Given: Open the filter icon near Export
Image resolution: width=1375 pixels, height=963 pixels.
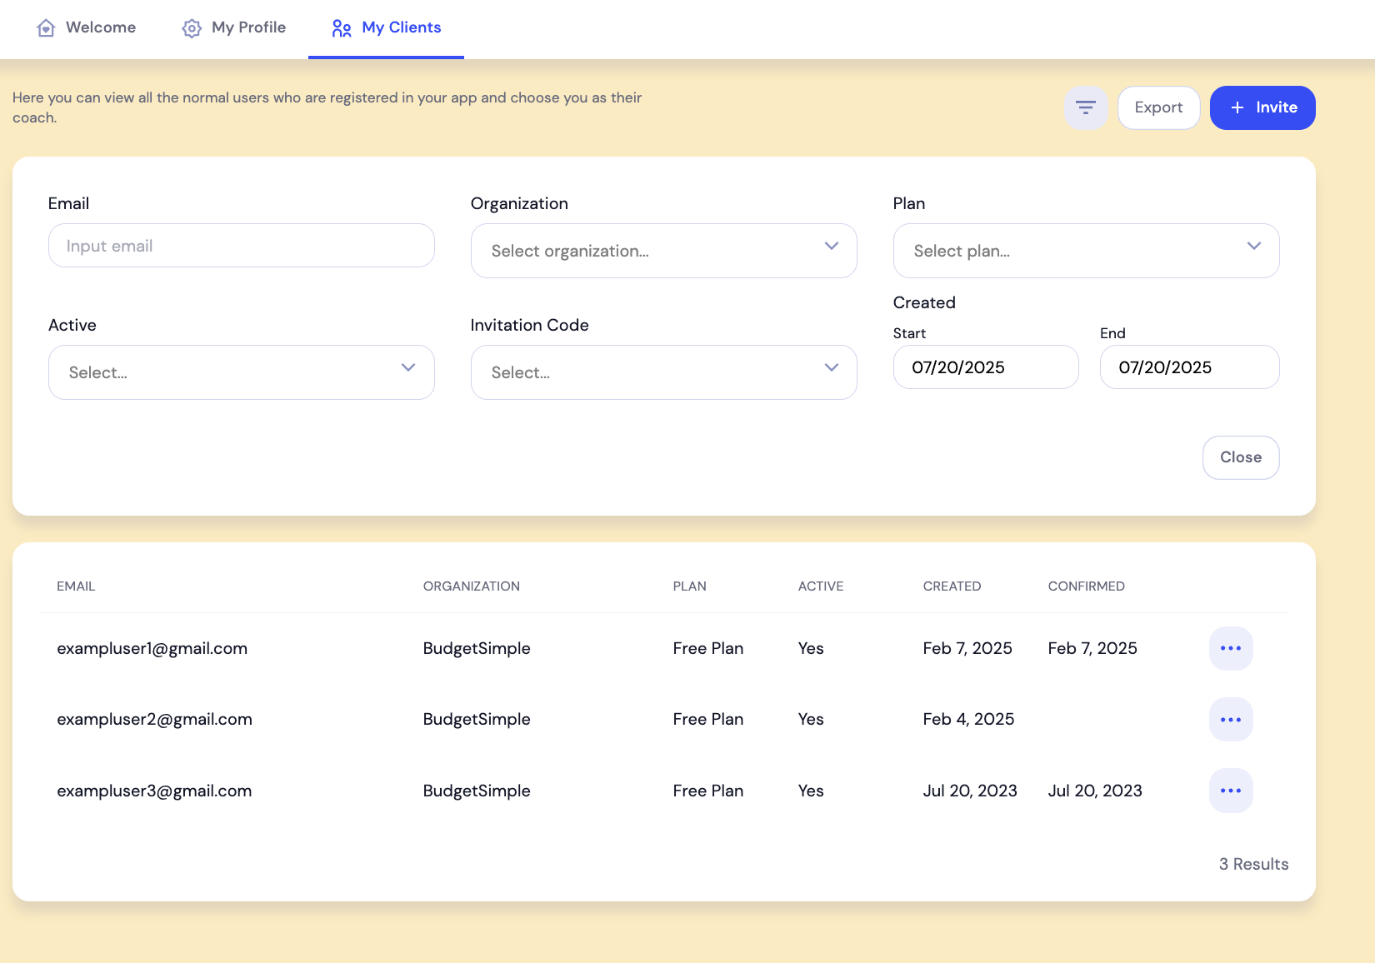Looking at the screenshot, I should (x=1086, y=107).
